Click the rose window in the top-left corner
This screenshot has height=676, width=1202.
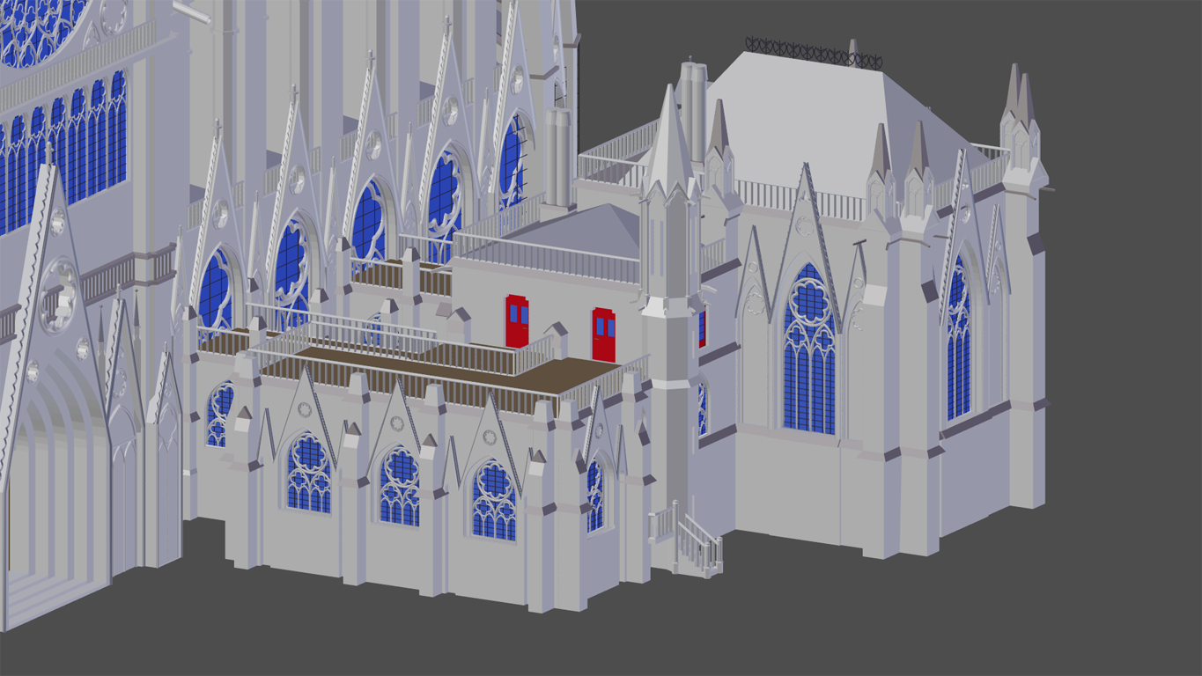[40, 26]
